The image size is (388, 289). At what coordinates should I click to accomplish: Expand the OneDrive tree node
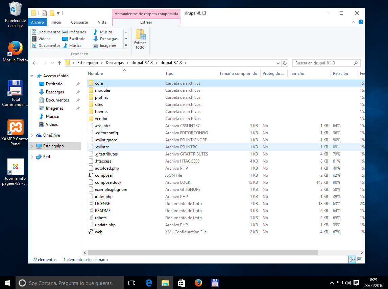32,135
